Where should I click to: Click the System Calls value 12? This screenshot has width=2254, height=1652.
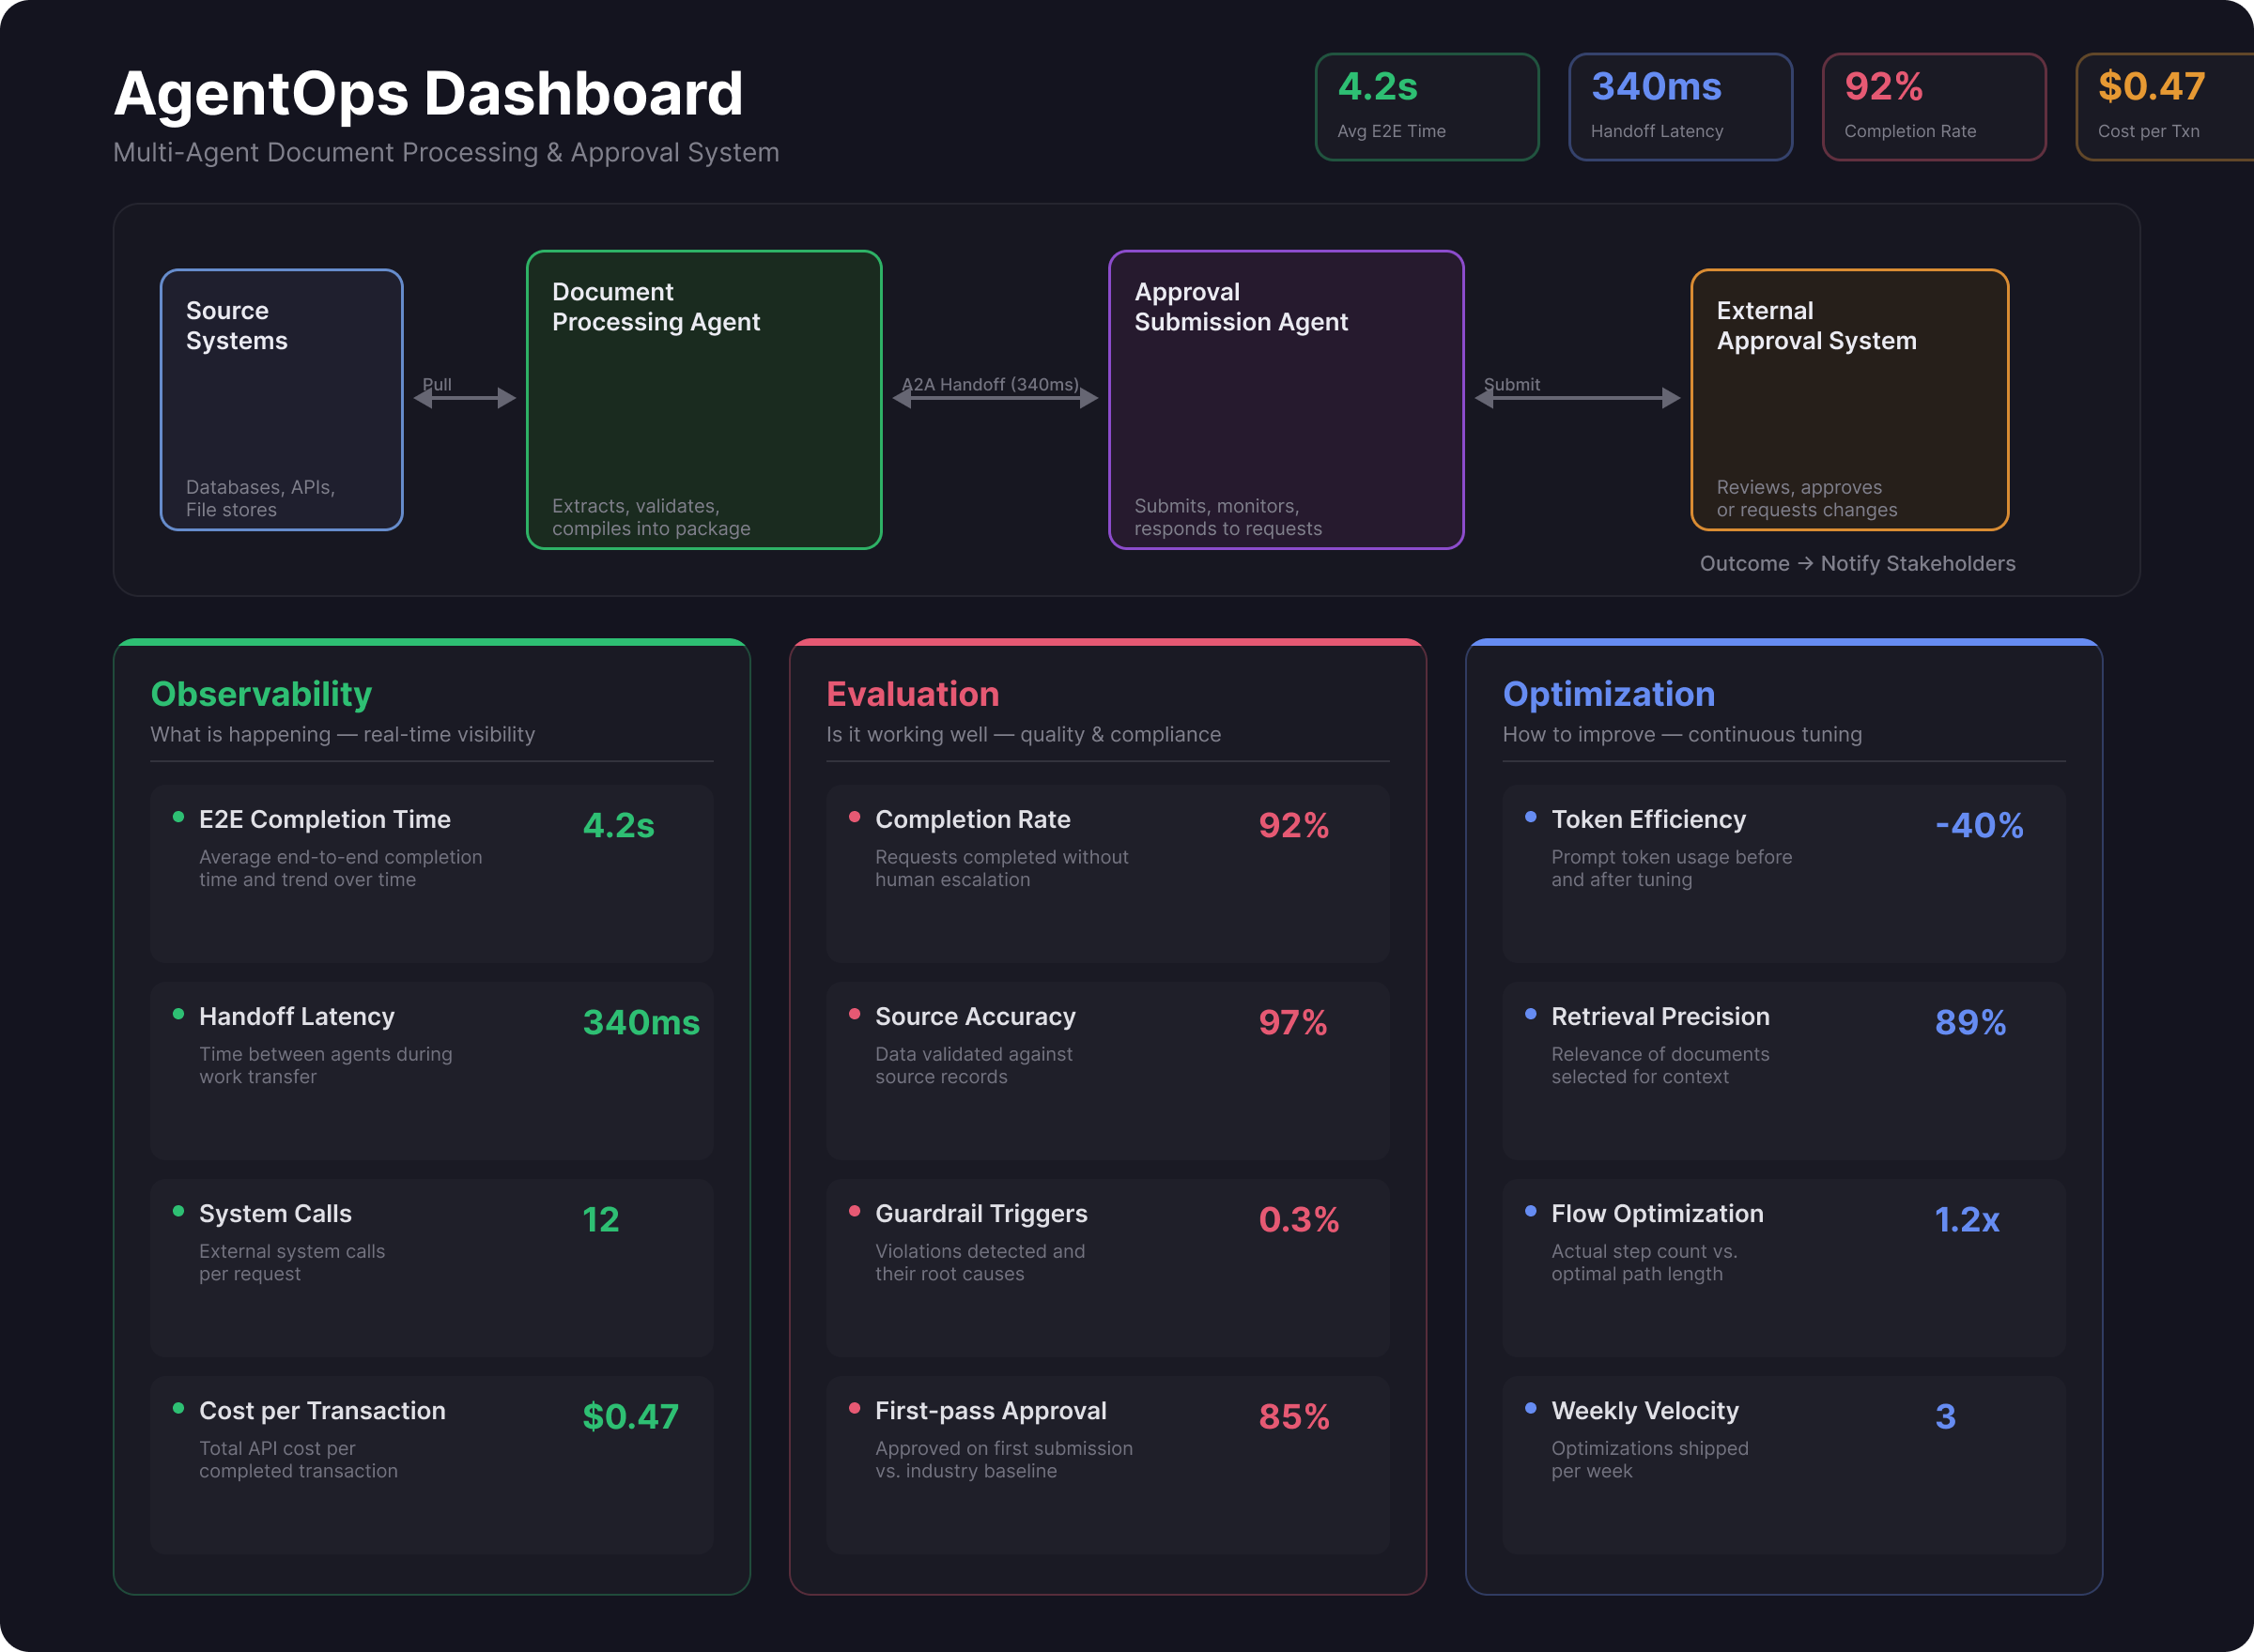pyautogui.click(x=600, y=1219)
